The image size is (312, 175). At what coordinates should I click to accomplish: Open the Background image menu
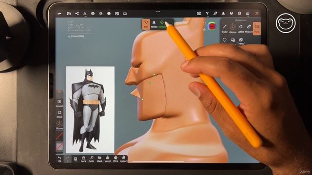tap(117, 14)
